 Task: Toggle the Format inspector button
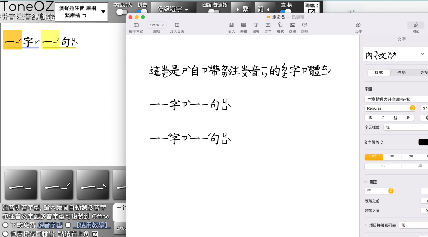point(416,25)
